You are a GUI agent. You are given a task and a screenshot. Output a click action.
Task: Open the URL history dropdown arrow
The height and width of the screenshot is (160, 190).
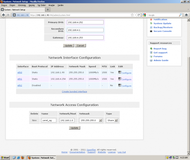click(135, 15)
